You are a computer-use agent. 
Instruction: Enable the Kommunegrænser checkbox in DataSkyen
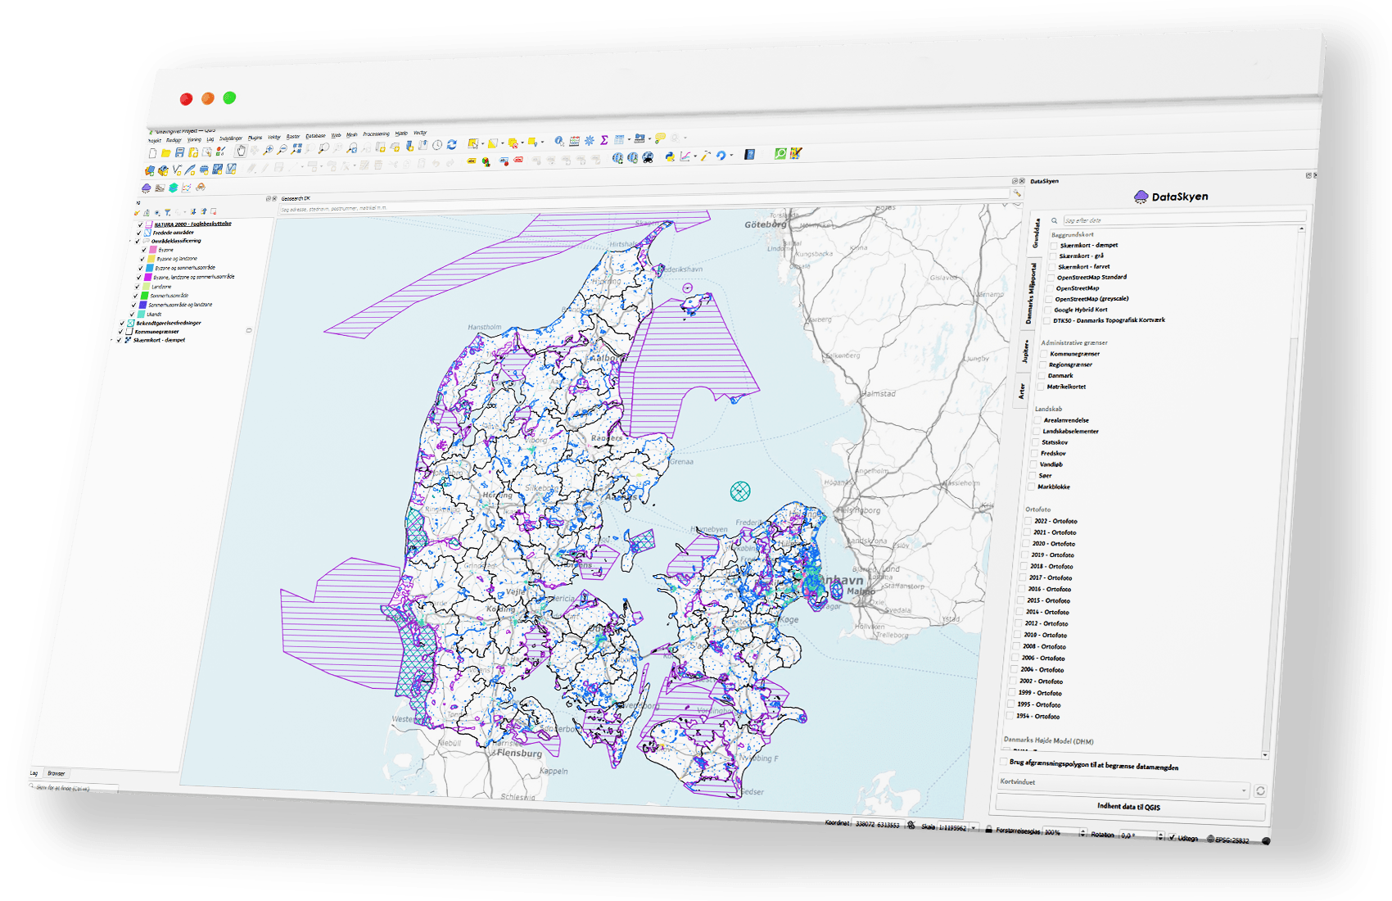point(1044,353)
